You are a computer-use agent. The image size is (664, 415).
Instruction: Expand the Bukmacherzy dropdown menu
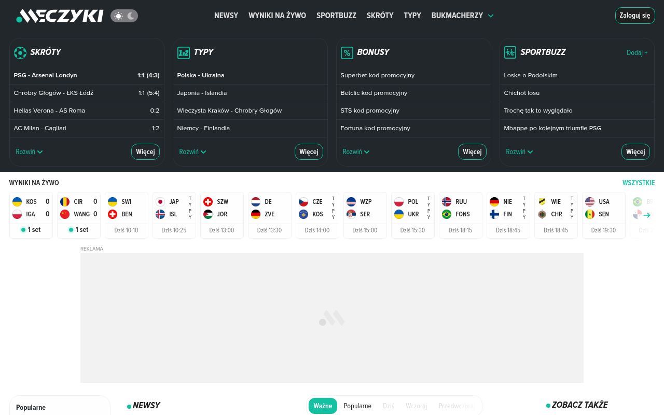pyautogui.click(x=462, y=16)
